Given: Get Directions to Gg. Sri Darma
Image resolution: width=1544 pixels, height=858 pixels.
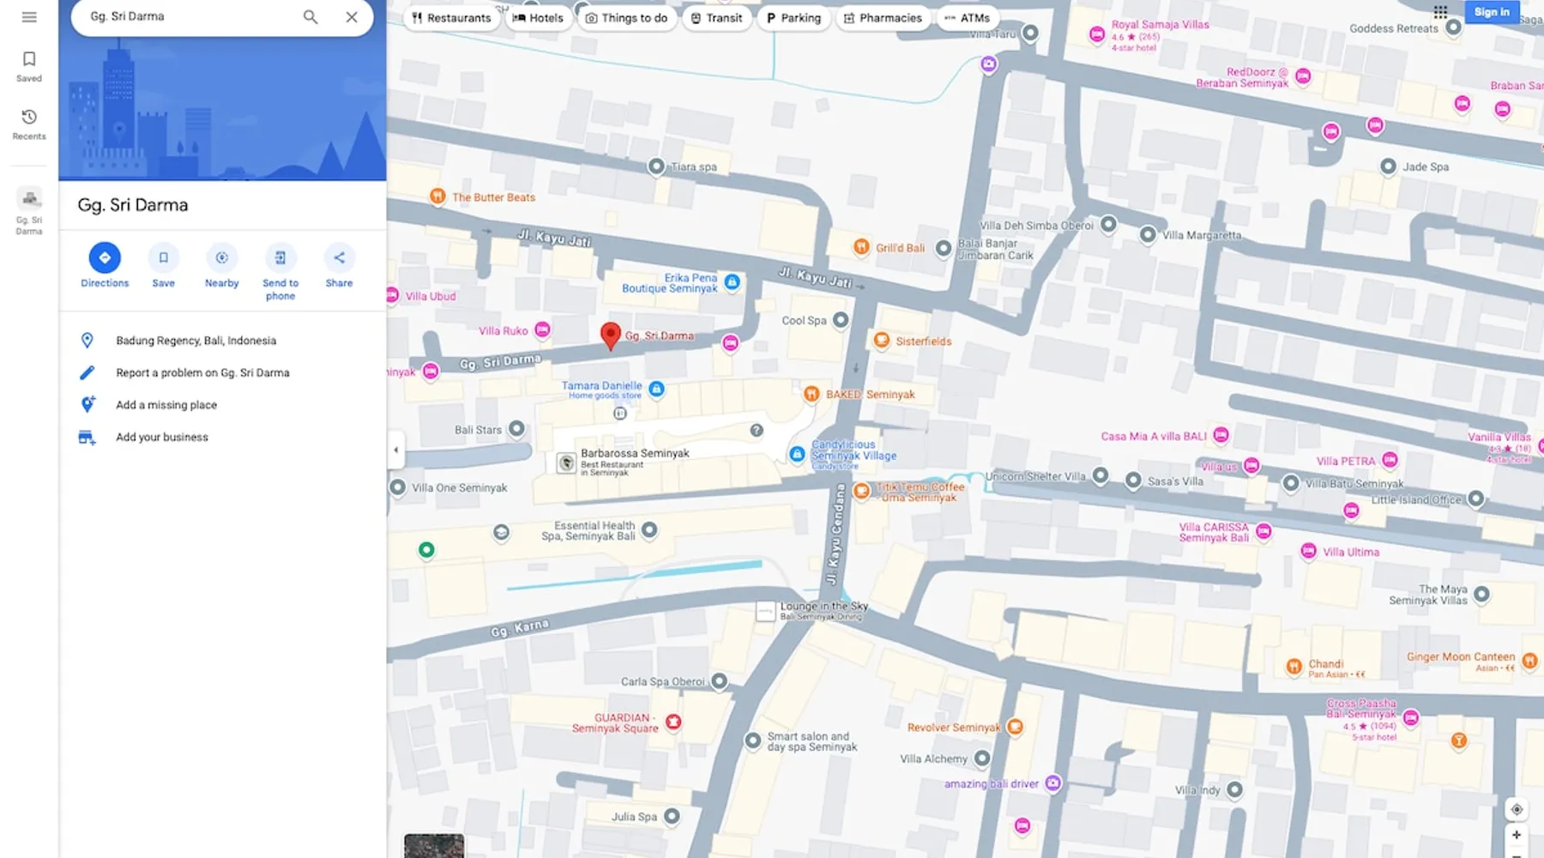Looking at the screenshot, I should click(105, 258).
